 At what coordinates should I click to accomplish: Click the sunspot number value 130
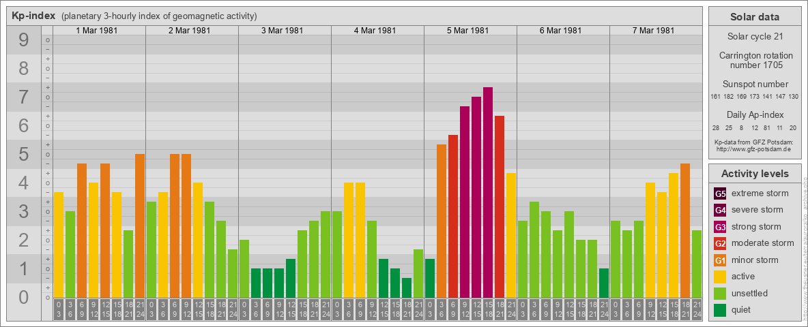pos(794,97)
